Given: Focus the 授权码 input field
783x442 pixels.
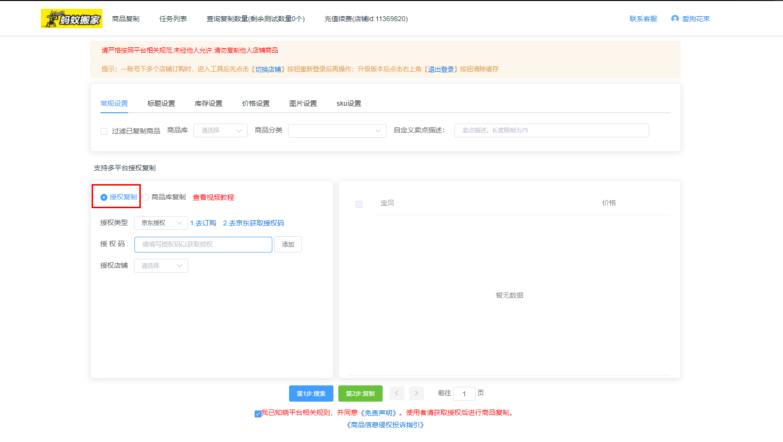Looking at the screenshot, I should [x=203, y=245].
